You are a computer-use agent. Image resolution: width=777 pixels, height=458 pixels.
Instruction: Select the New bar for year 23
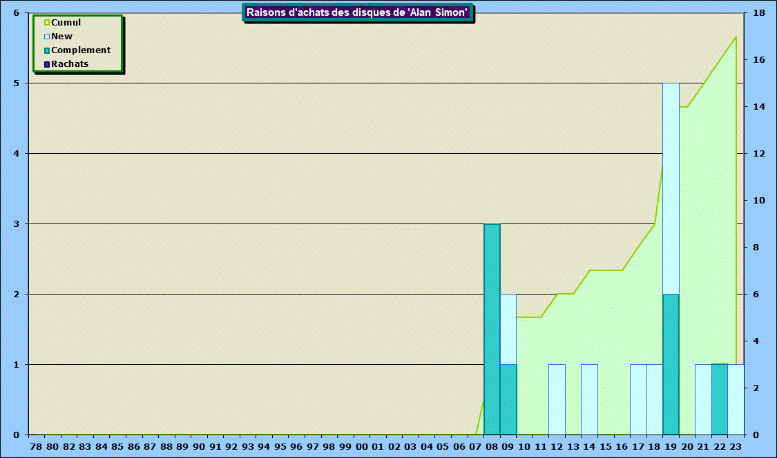click(x=736, y=399)
